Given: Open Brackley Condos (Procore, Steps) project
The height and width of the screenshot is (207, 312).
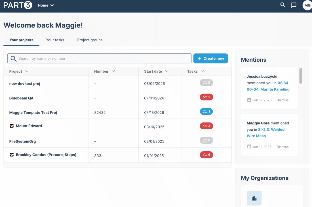Looking at the screenshot, I should coord(46,155).
